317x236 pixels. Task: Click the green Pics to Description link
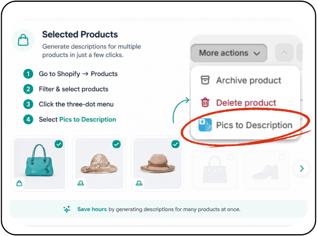pos(88,120)
